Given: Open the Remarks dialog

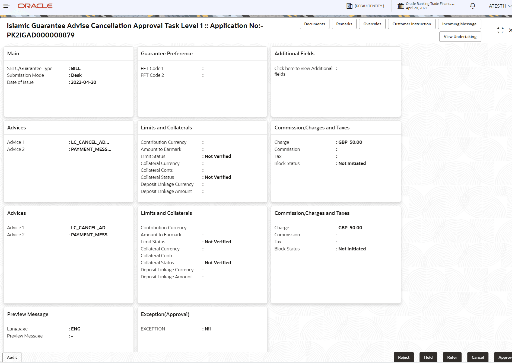Looking at the screenshot, I should tap(344, 24).
